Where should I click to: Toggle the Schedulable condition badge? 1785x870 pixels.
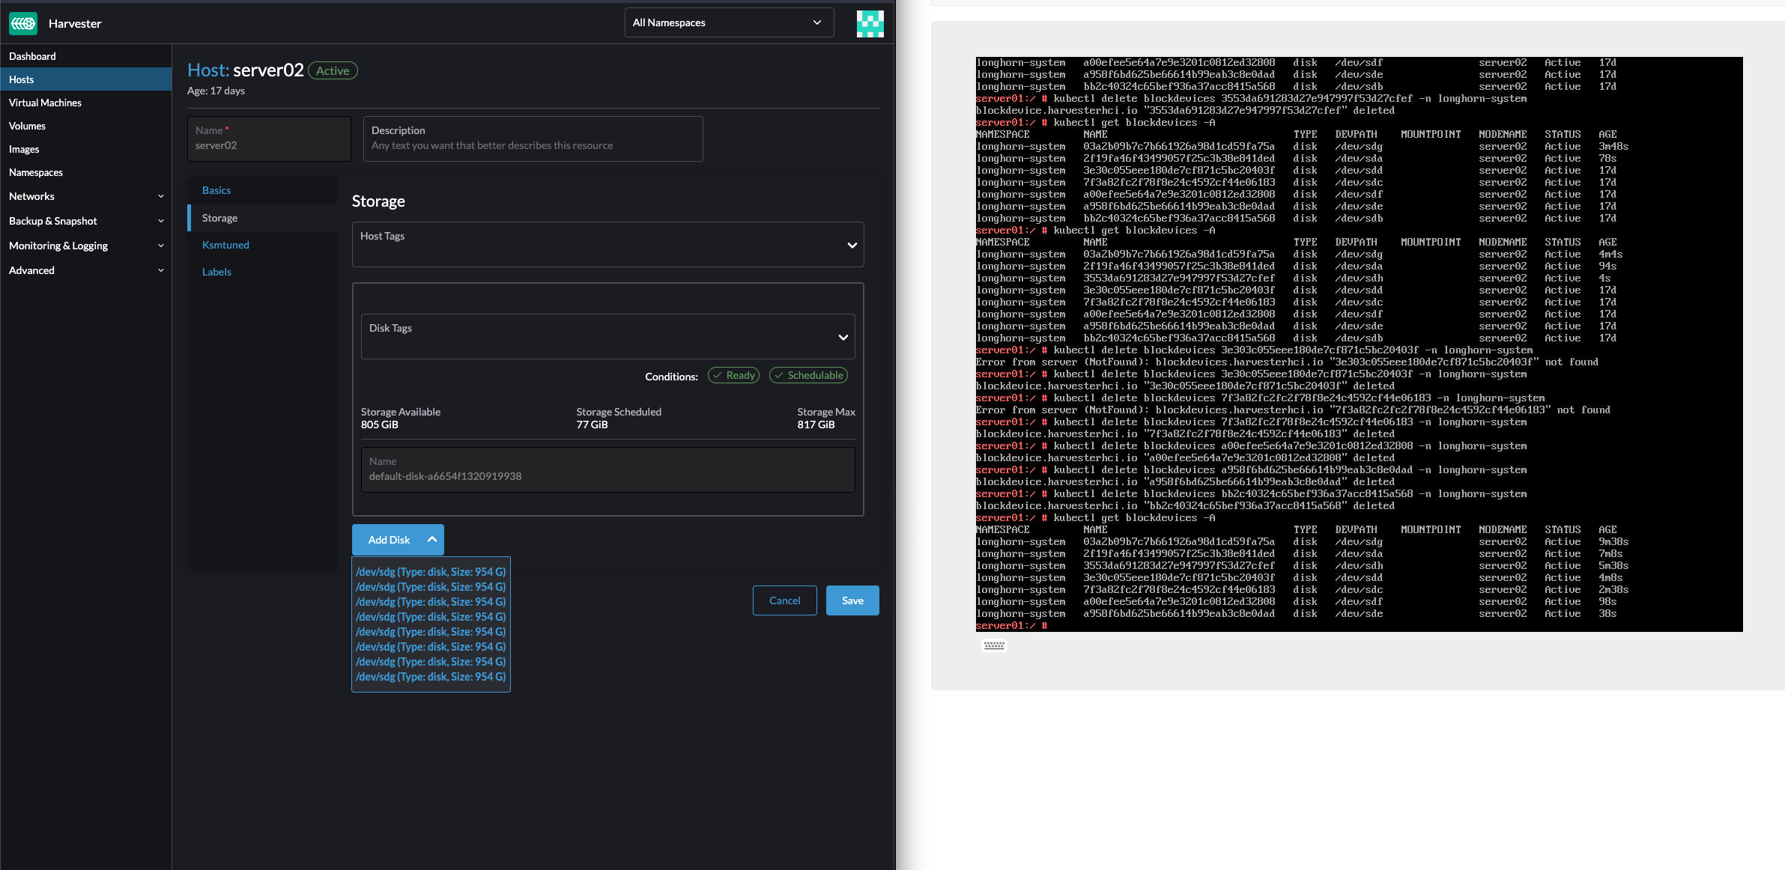pyautogui.click(x=808, y=375)
